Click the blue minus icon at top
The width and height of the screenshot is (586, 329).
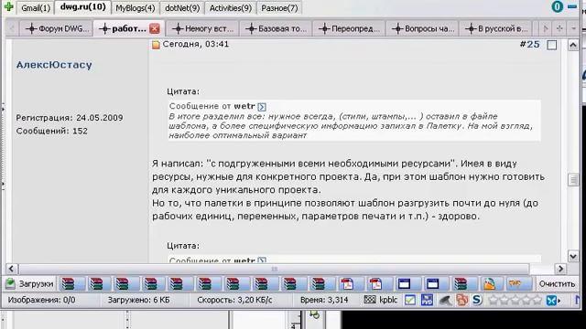[x=571, y=6]
